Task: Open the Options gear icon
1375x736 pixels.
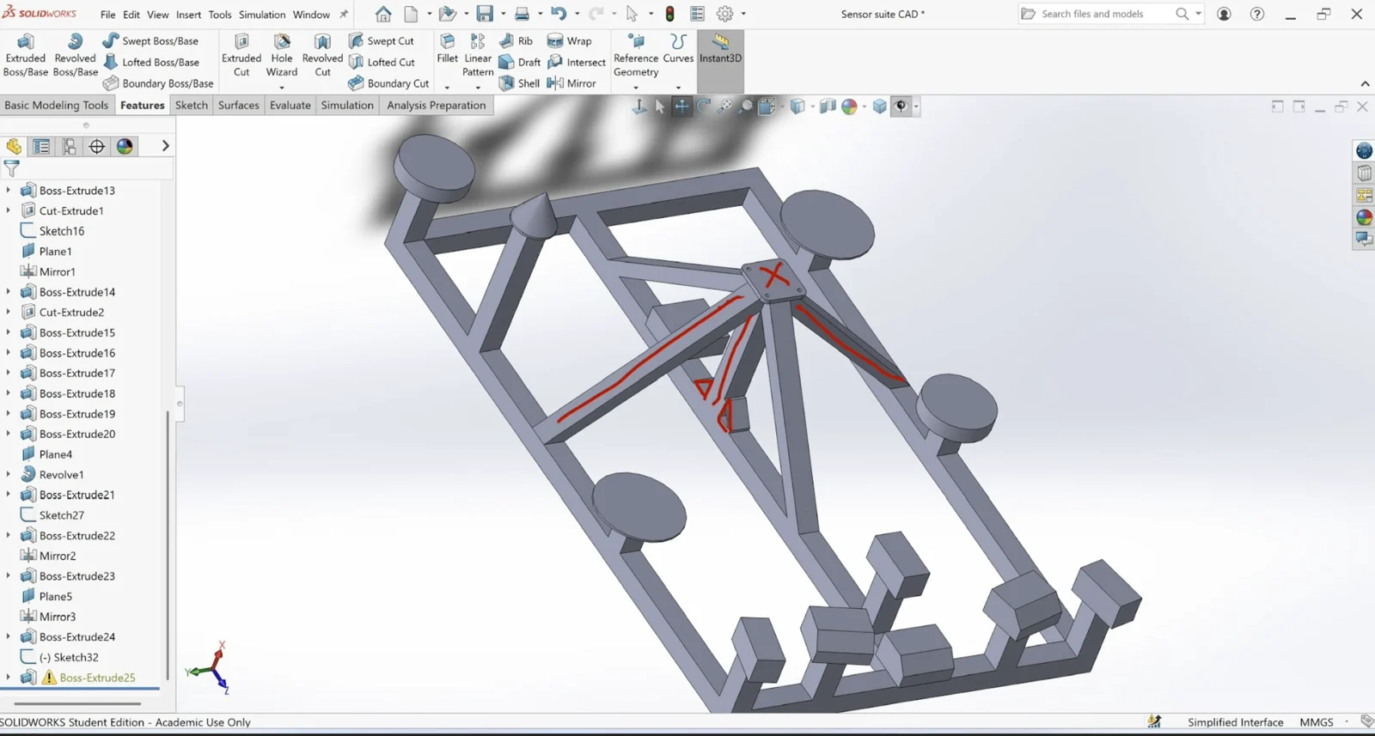Action: (x=725, y=14)
